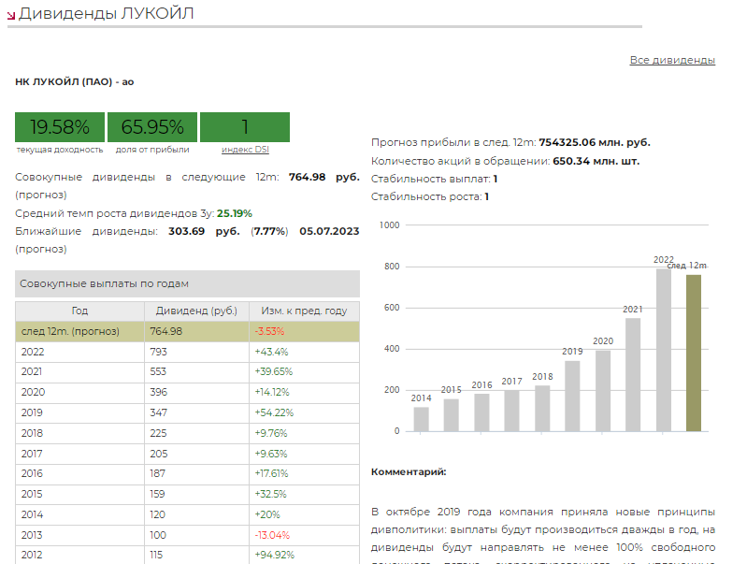Click the DSI index value 1 box
747x564 pixels.
[x=245, y=127]
